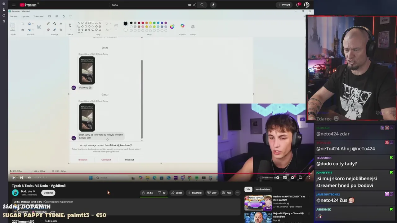The image size is (397, 223).
Task: Select the Color picker tool in Paint
Action: click(55, 30)
